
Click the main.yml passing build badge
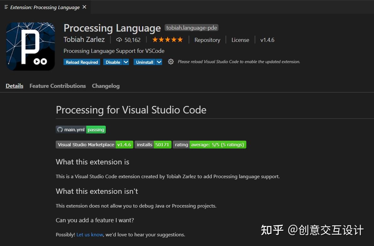click(80, 129)
